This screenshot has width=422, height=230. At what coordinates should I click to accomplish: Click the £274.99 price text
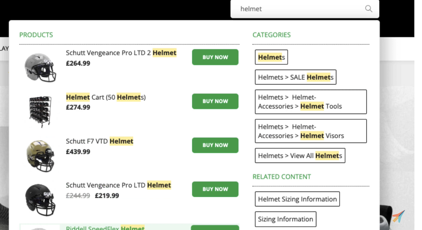pyautogui.click(x=78, y=107)
